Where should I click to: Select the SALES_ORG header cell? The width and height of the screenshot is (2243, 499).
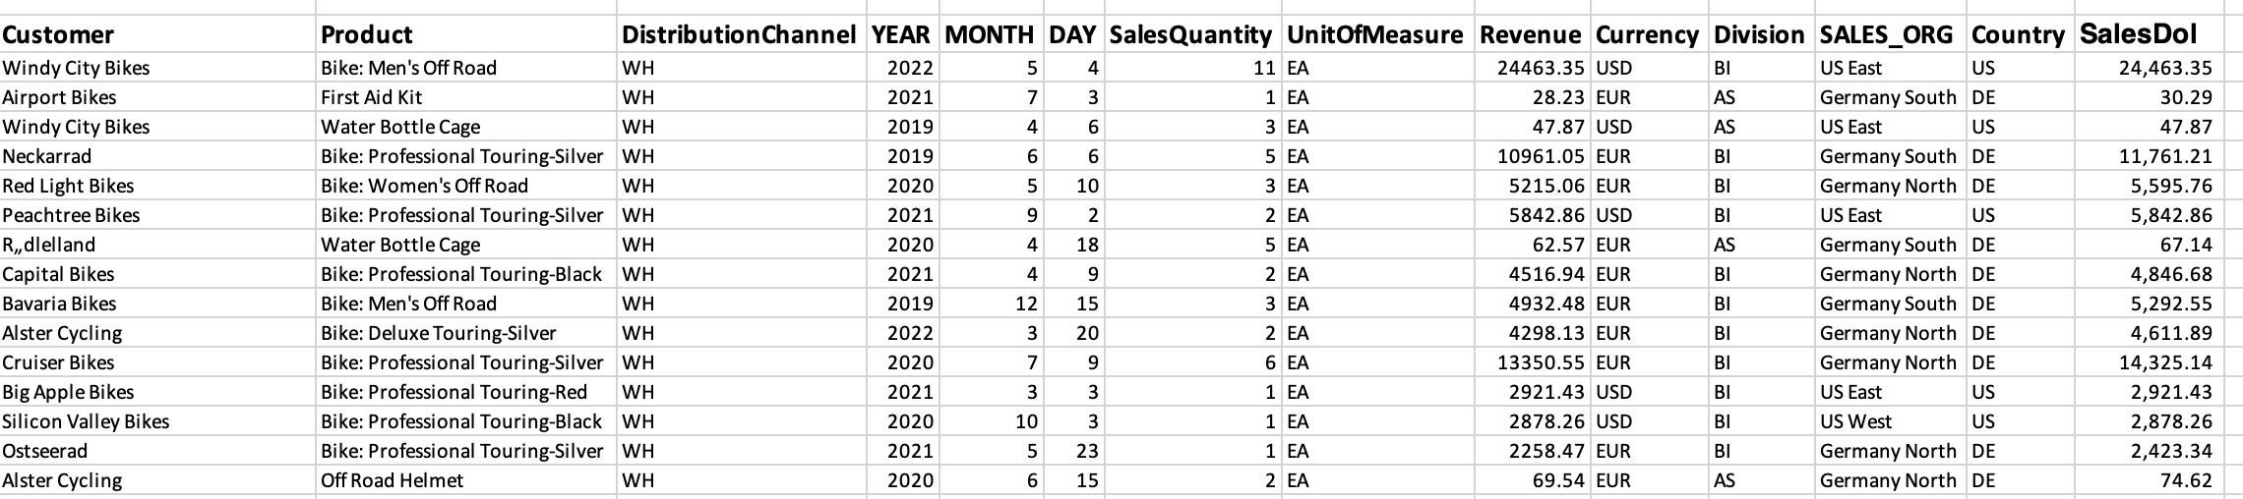[1886, 35]
